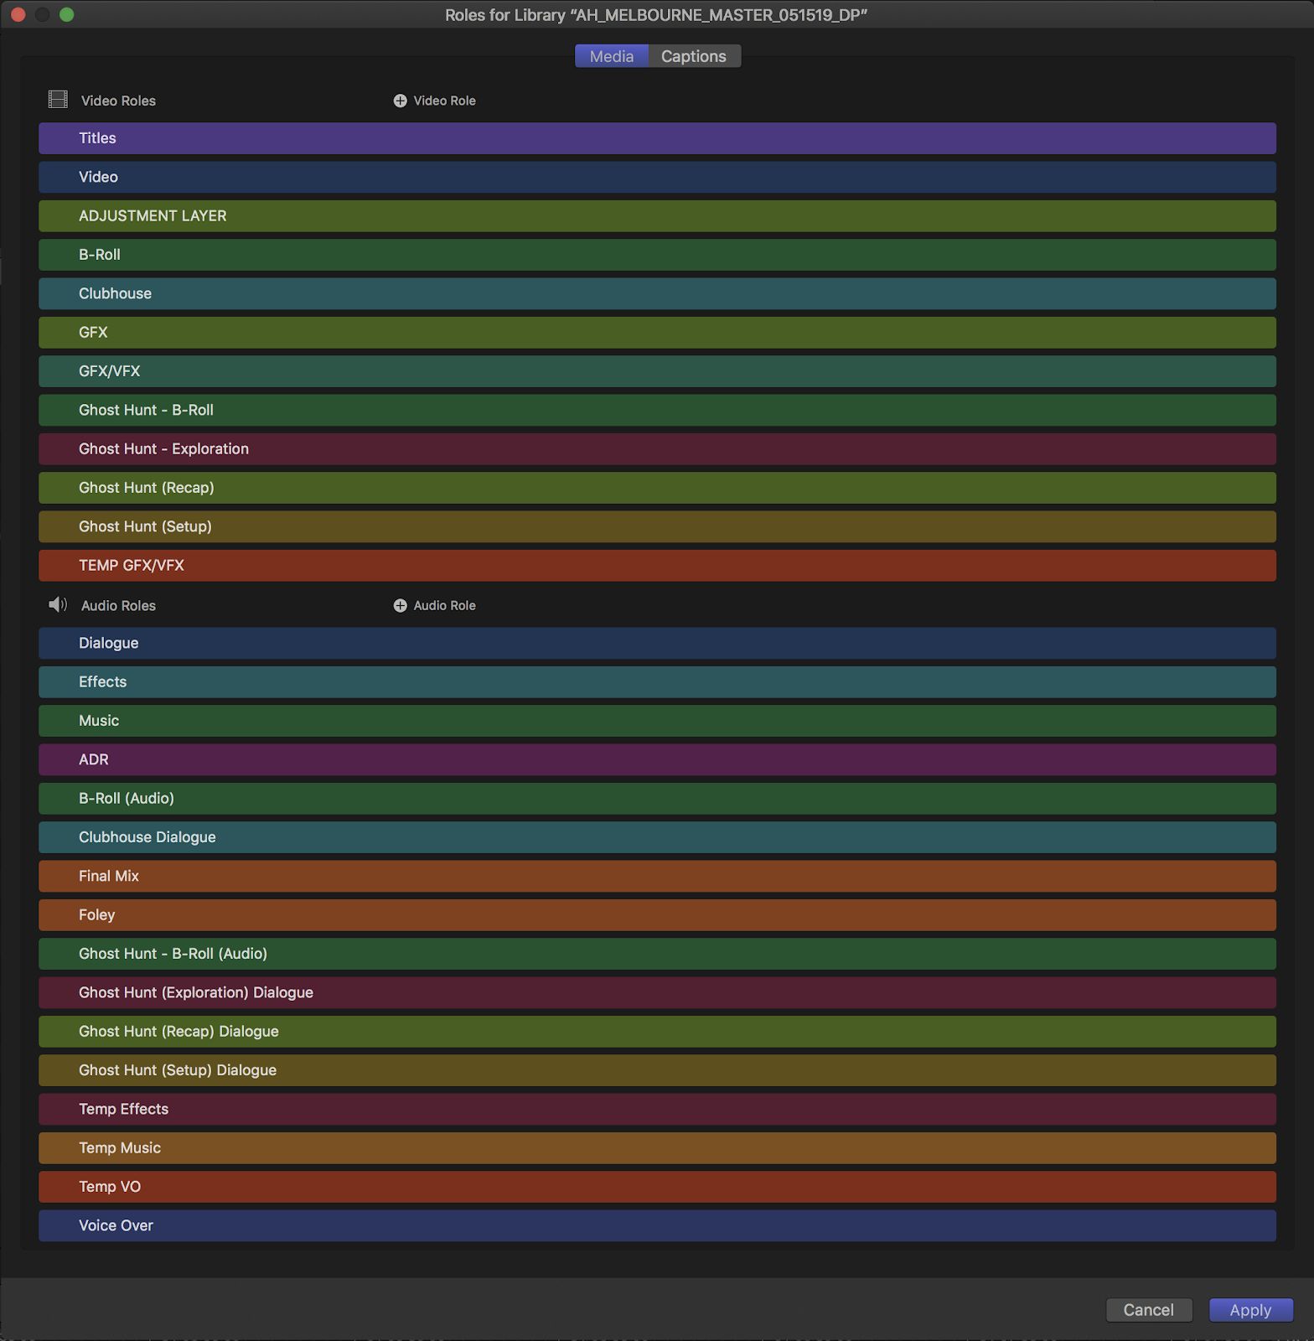Select the Temp Effects audio role

pyautogui.click(x=657, y=1109)
